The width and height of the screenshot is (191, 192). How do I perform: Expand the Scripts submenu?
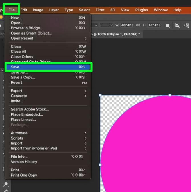[x=48, y=138]
